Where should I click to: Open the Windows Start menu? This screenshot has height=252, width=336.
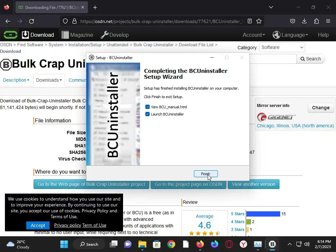(64, 244)
